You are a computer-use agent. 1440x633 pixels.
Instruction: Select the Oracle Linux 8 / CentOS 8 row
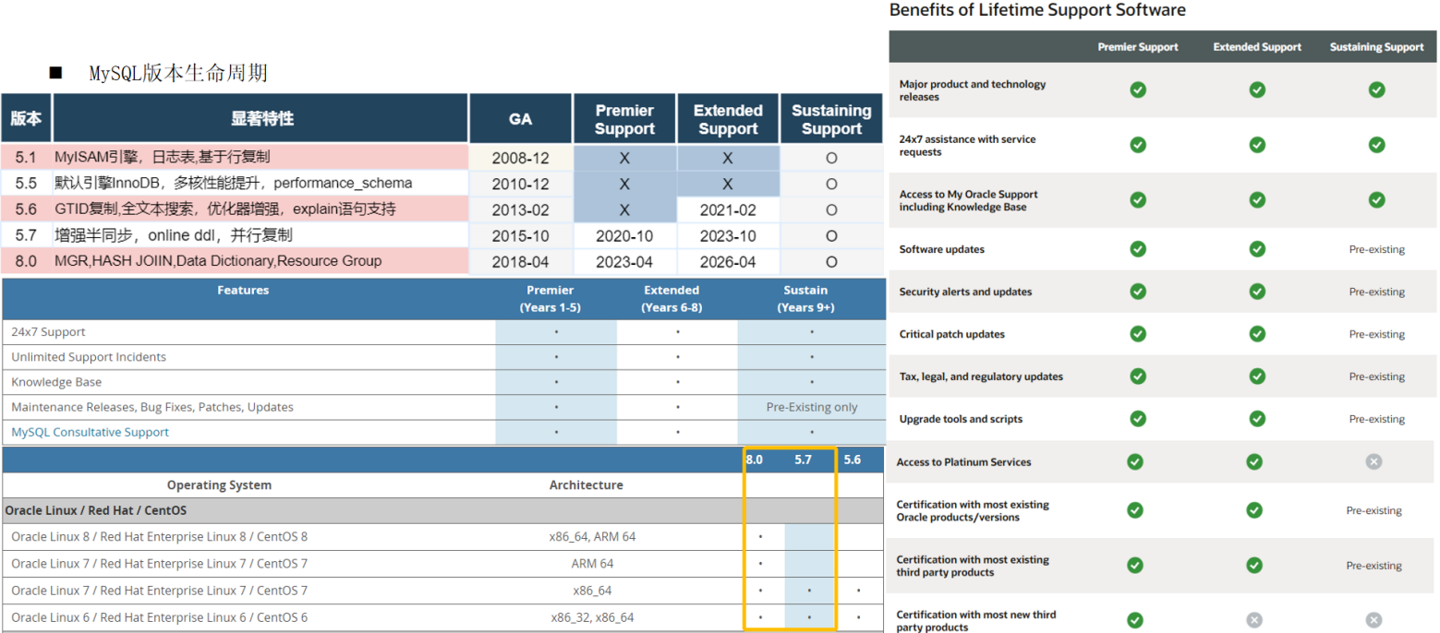click(442, 536)
